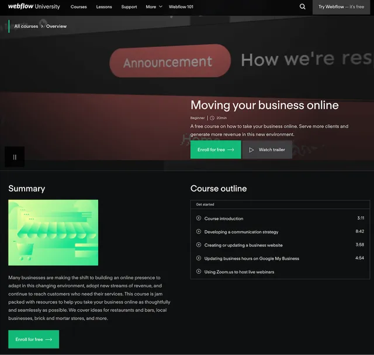Image resolution: width=374 pixels, height=355 pixels.
Task: Click the 8:42 duration text
Action: (360, 231)
